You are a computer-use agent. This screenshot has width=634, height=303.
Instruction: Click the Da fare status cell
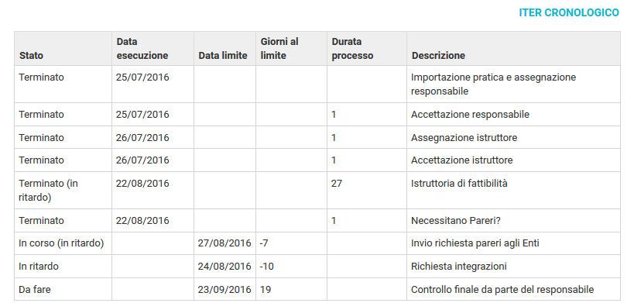click(x=63, y=290)
